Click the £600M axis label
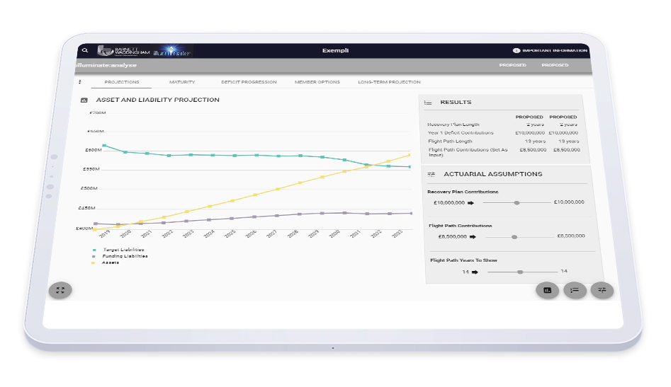 [x=94, y=151]
